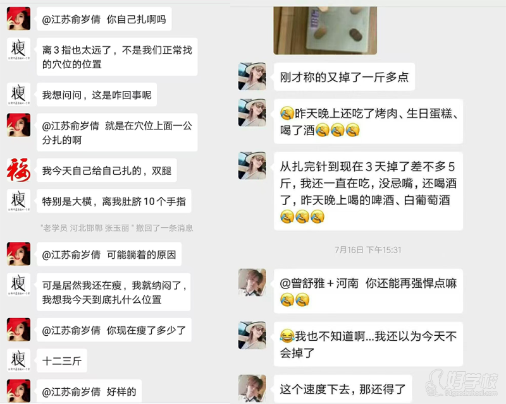Tap sun-hat avatar beside '刚才称的又掉了一斤多点'
506x404 pixels.
pyautogui.click(x=252, y=76)
